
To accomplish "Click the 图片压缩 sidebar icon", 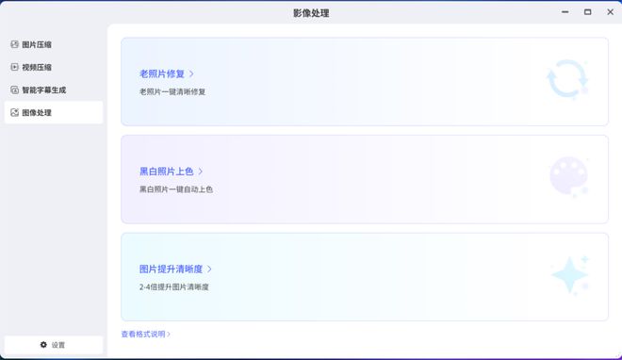I will [15, 44].
